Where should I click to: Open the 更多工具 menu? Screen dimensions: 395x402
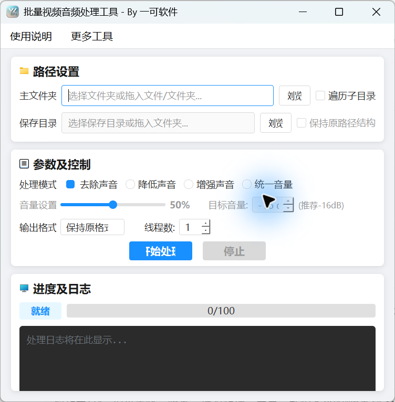coord(92,36)
